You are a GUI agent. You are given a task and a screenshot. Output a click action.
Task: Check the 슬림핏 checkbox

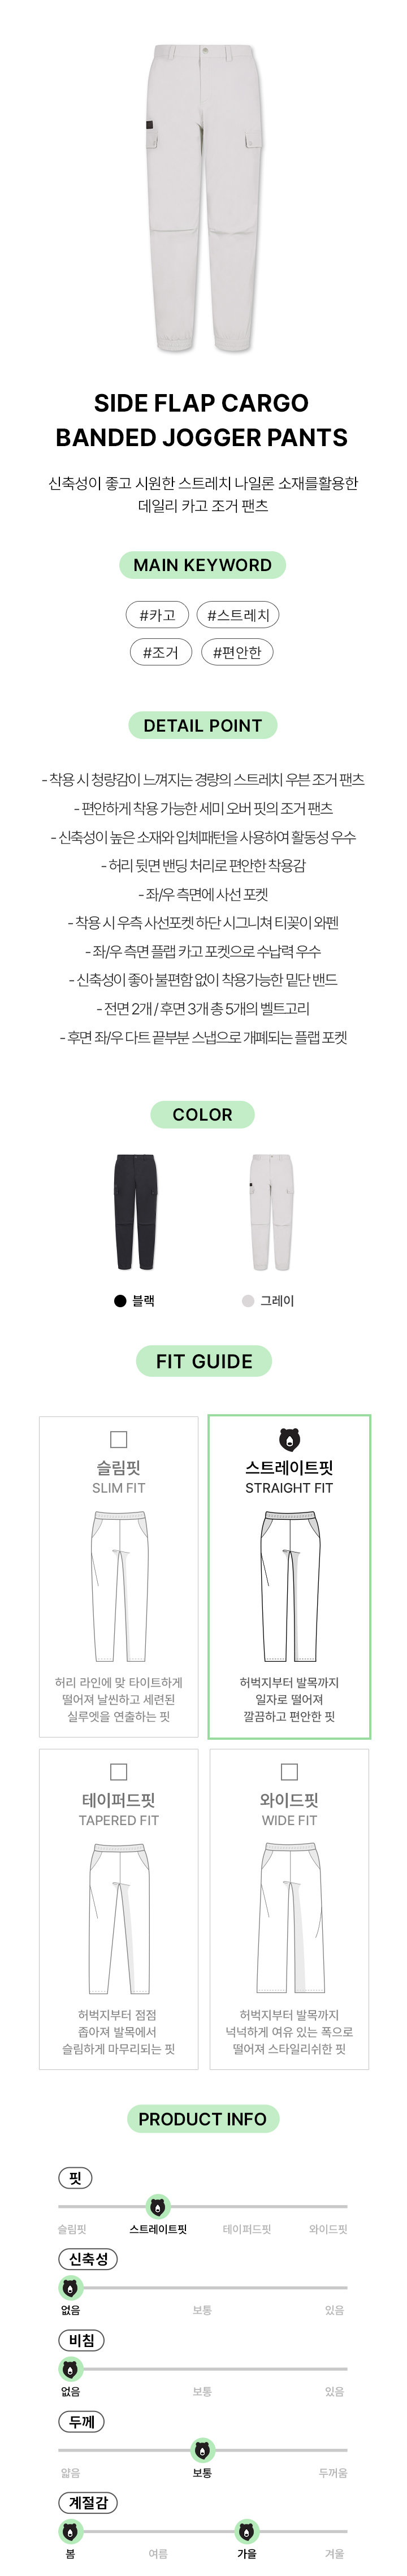[118, 1439]
